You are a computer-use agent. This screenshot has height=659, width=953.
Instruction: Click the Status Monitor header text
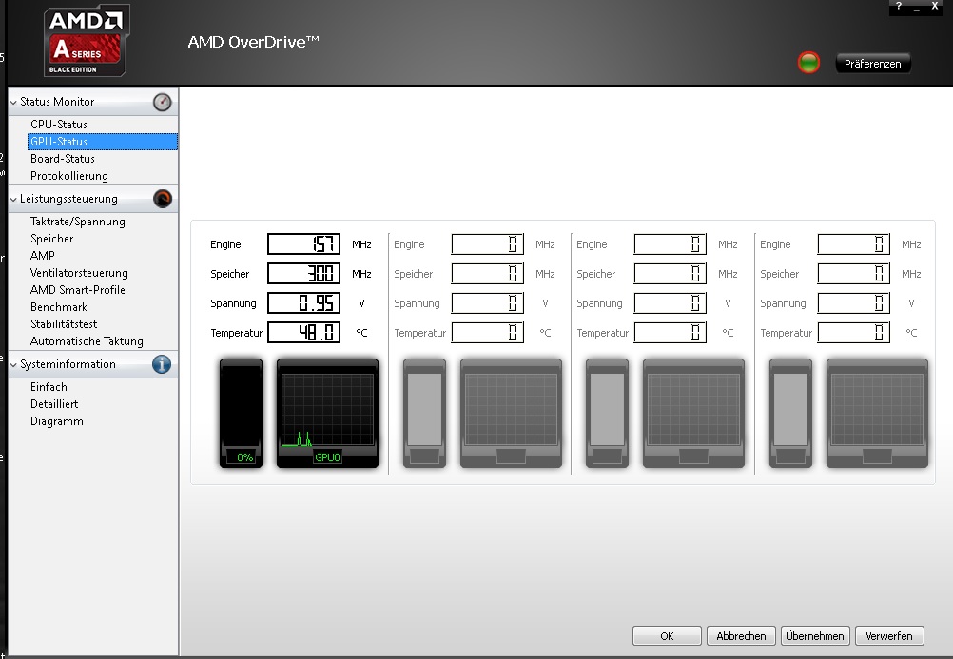tap(57, 102)
